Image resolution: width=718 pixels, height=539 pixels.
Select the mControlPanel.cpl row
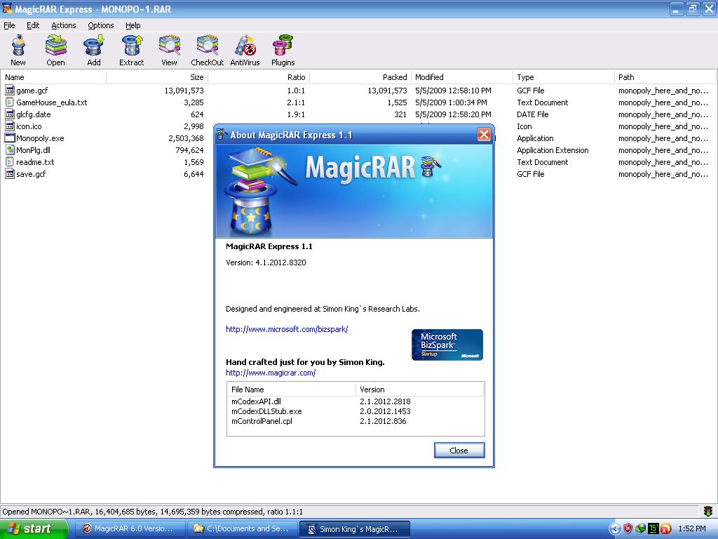click(x=355, y=421)
